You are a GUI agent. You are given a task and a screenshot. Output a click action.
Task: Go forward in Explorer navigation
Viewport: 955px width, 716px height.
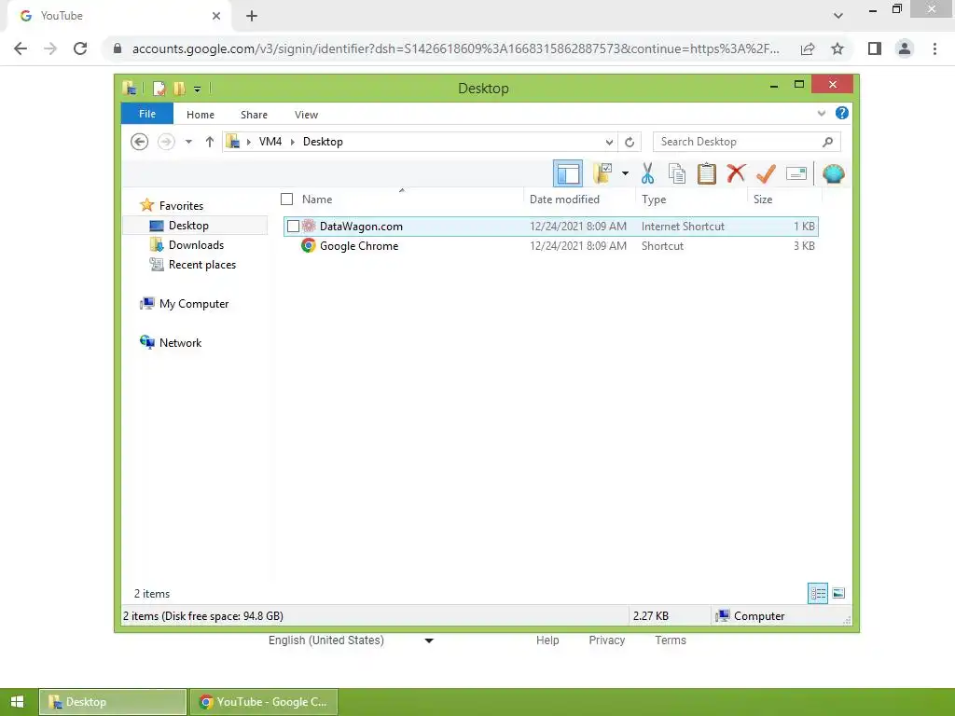(x=166, y=142)
